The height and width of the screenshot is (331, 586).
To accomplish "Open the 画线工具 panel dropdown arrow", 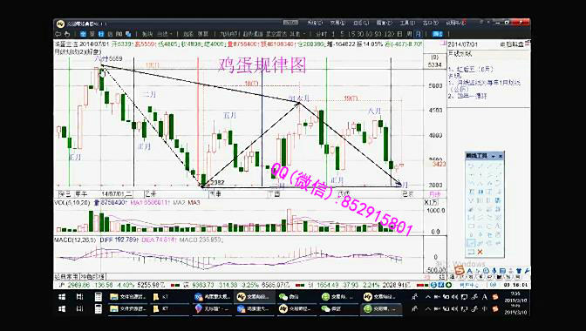I will click(x=494, y=156).
